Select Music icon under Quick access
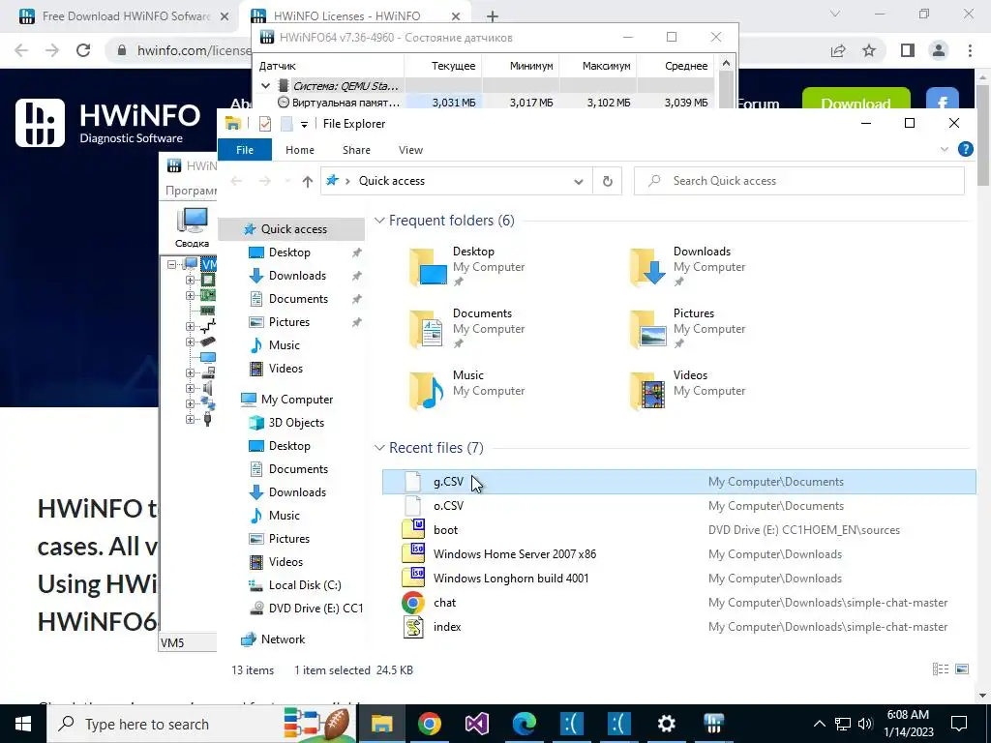This screenshot has height=743, width=991. coord(255,345)
